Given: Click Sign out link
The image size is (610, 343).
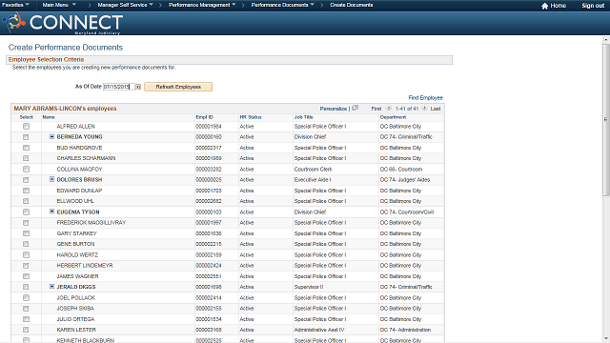Looking at the screenshot, I should (593, 6).
